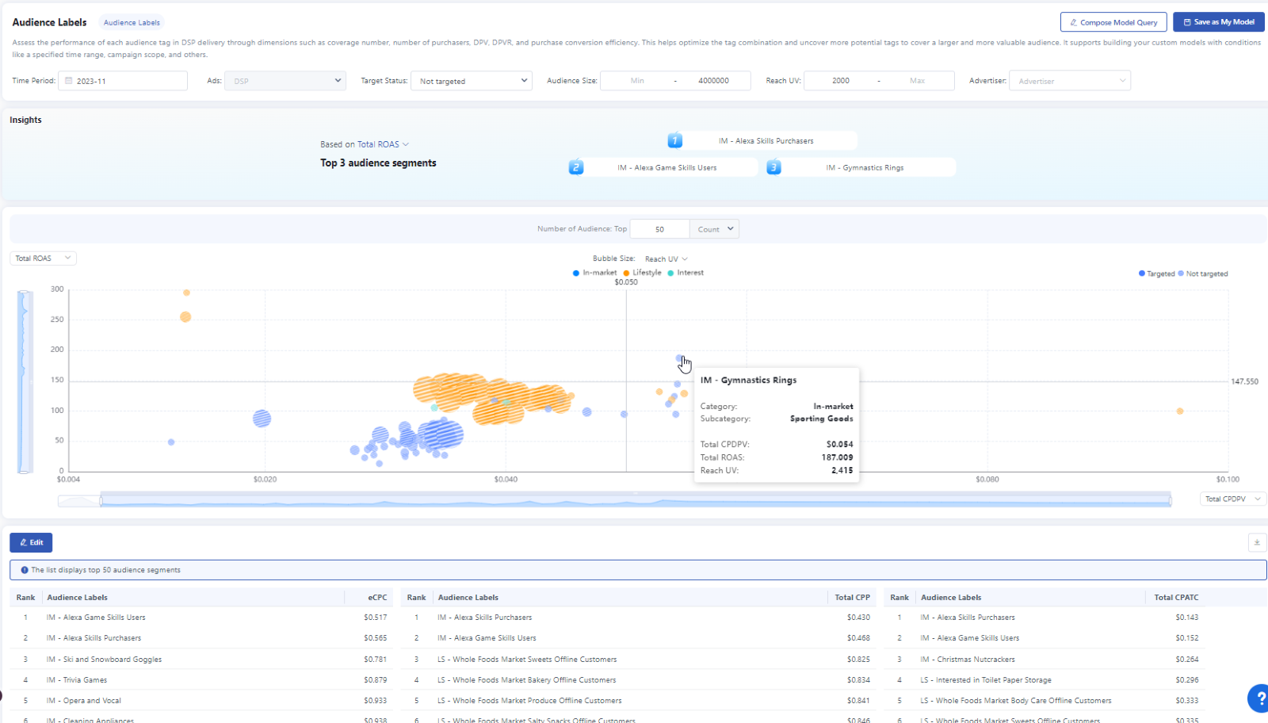Sort by the Total CPP column header
Viewport: 1268px width, 723px height.
click(852, 598)
